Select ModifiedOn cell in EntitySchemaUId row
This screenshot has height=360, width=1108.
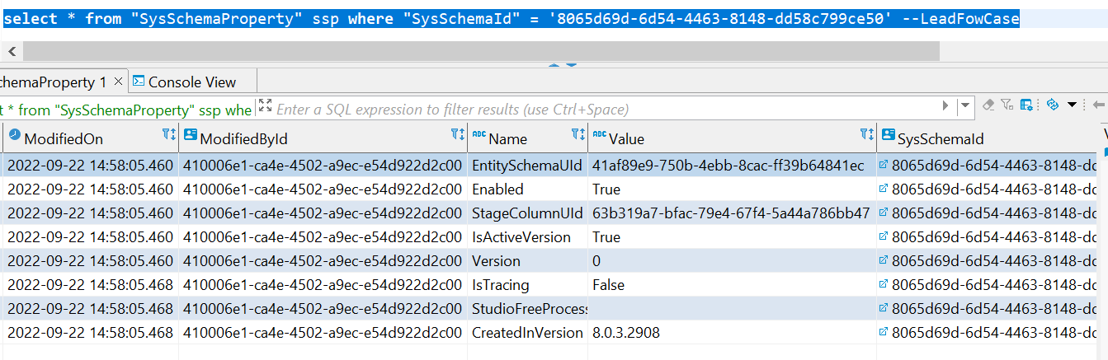tap(91, 166)
